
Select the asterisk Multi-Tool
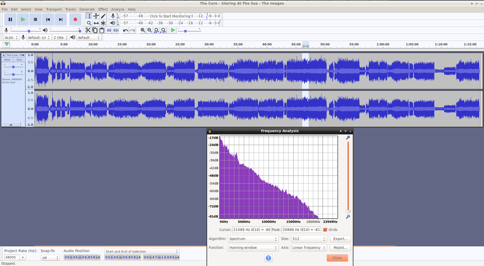tap(103, 23)
